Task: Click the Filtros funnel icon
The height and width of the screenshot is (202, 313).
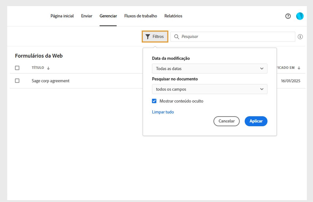Action: tap(148, 37)
